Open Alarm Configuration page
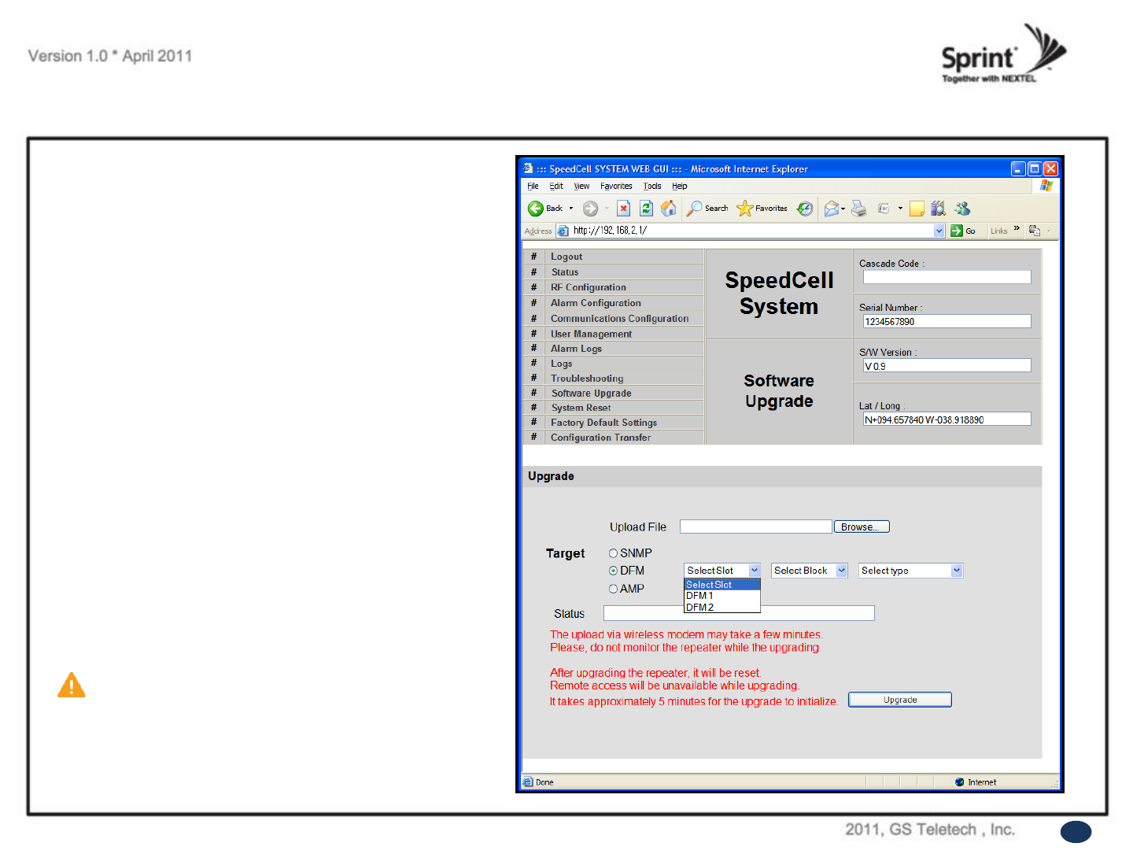 click(x=596, y=303)
